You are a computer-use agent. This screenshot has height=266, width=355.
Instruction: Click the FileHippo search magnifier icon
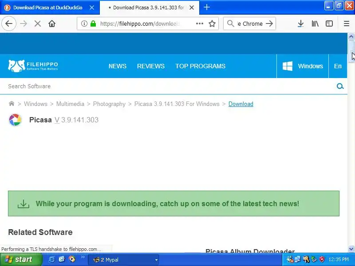coord(340,86)
